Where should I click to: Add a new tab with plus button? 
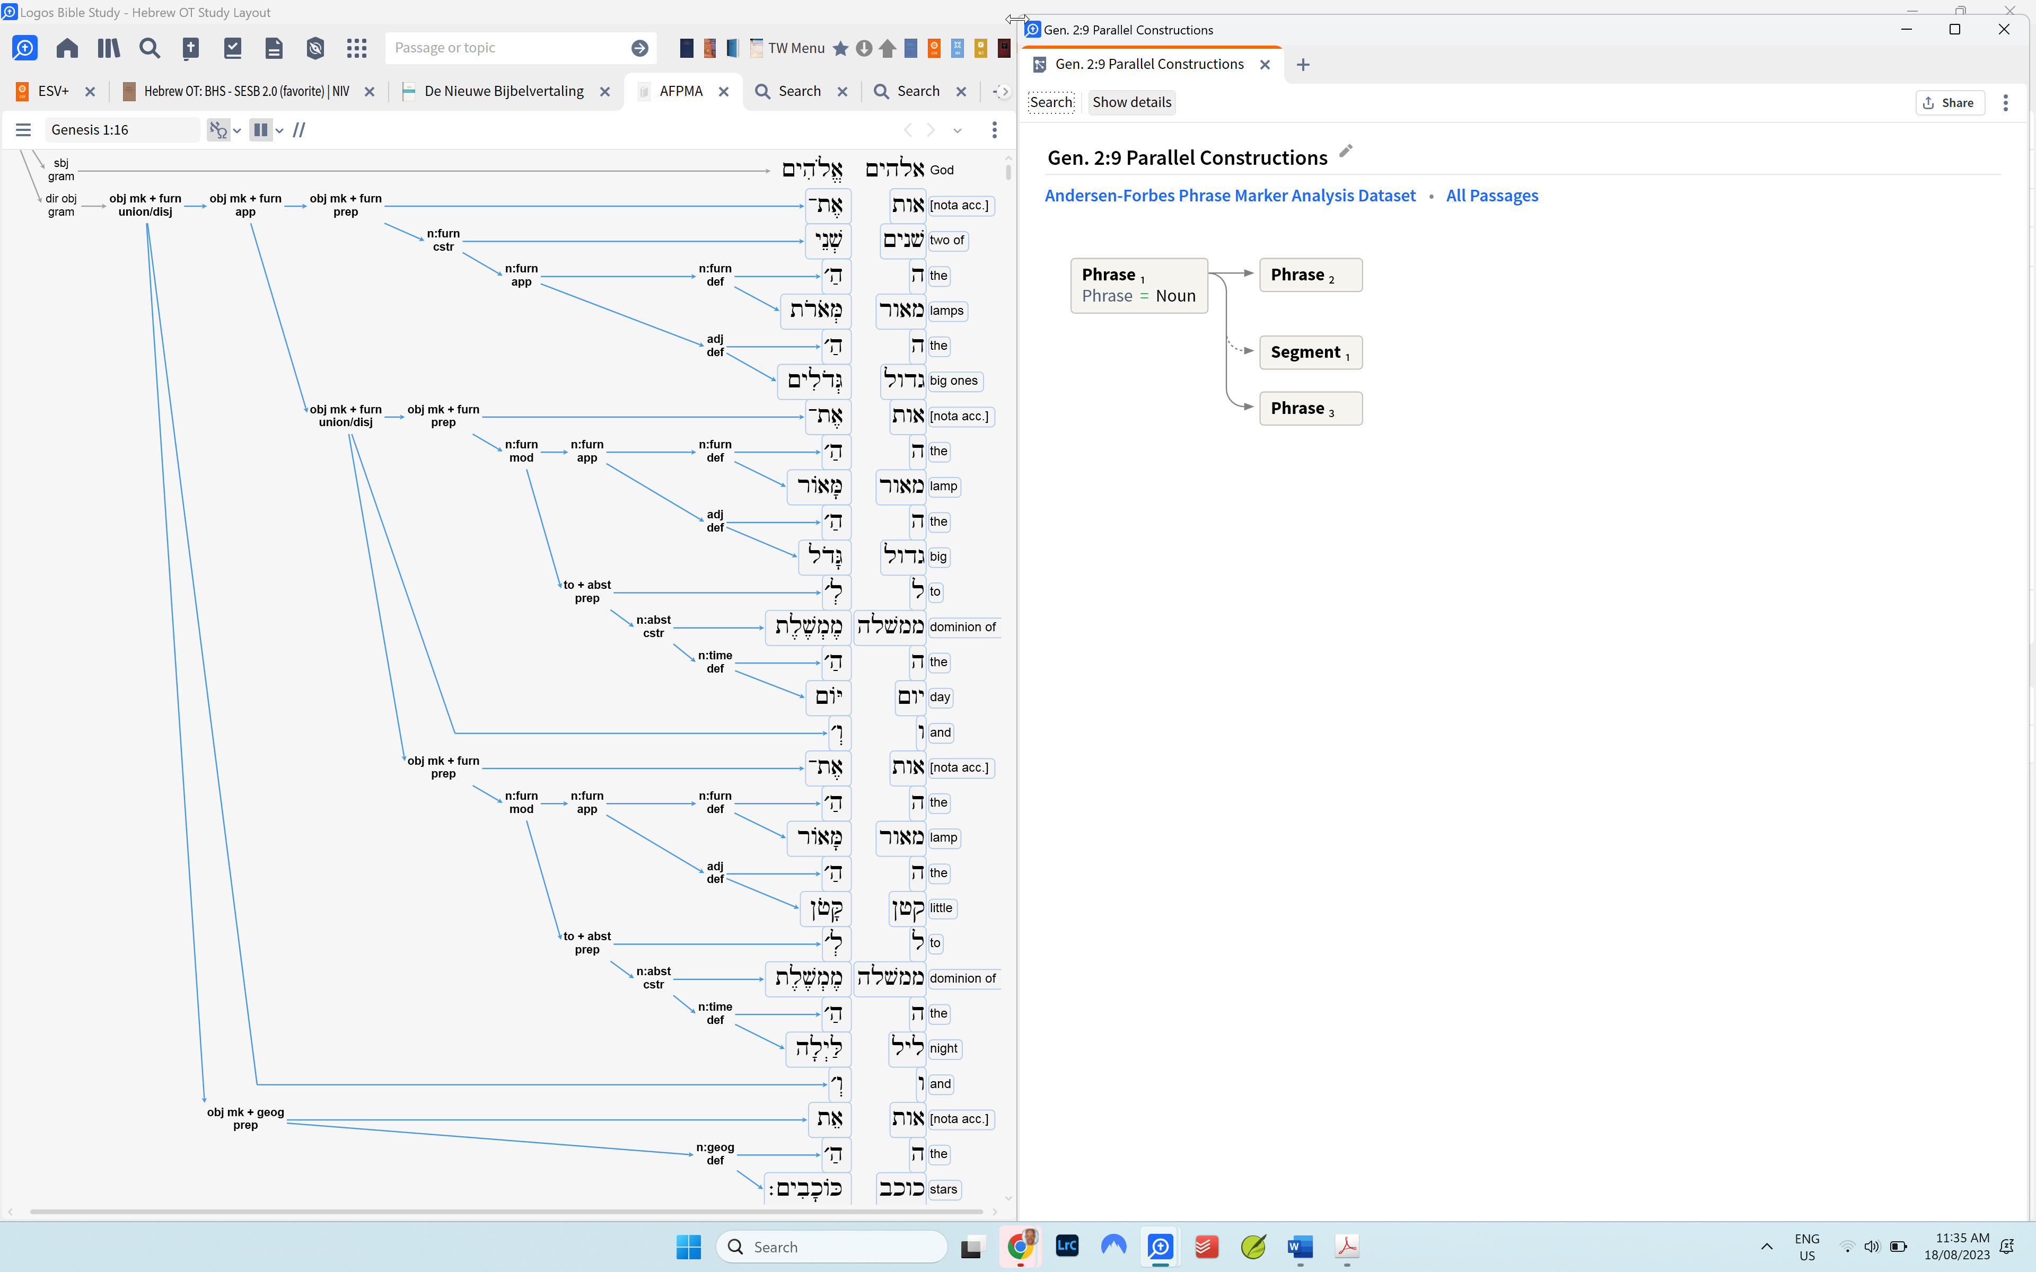point(1303,64)
